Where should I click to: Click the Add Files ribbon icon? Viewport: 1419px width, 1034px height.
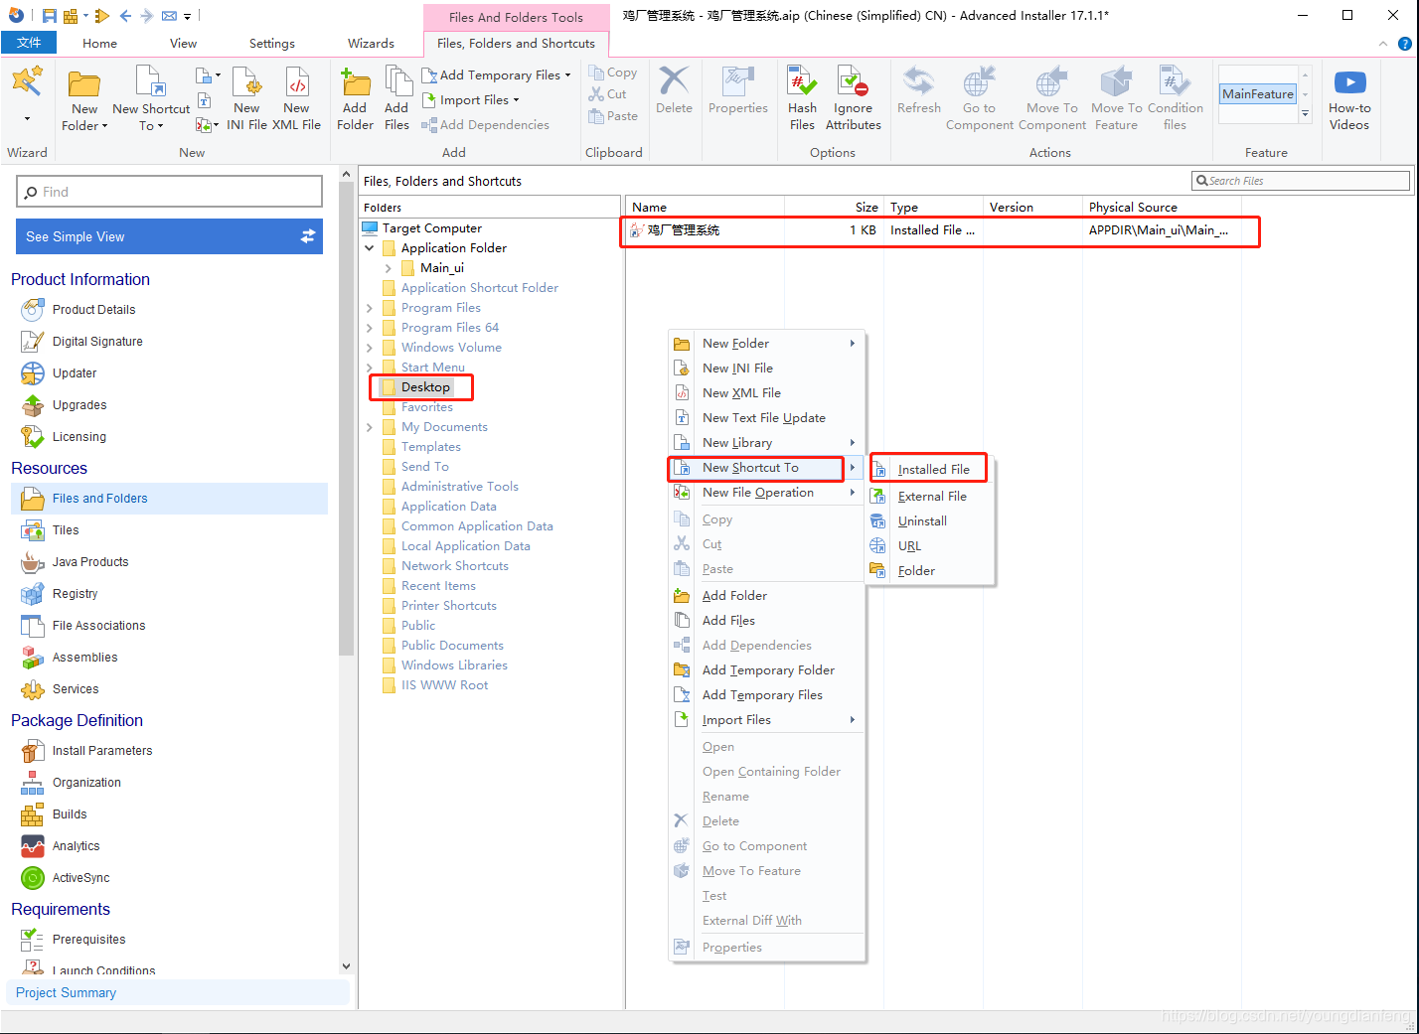click(x=396, y=100)
